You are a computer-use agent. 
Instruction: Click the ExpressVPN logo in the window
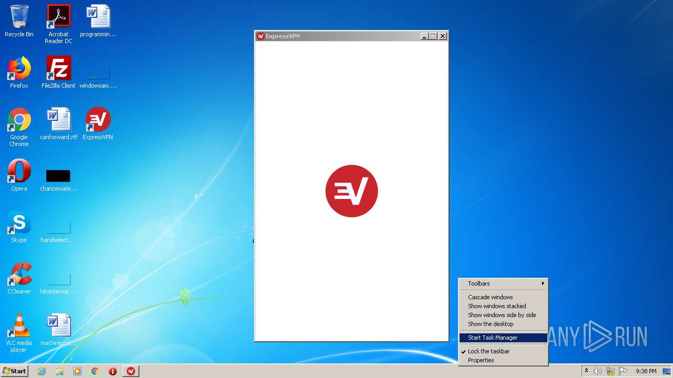[352, 191]
